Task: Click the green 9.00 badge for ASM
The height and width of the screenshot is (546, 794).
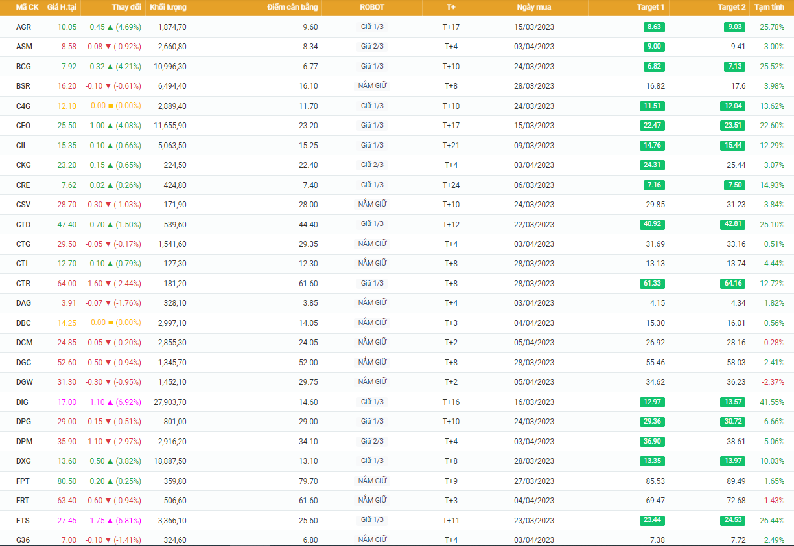Action: click(x=655, y=47)
